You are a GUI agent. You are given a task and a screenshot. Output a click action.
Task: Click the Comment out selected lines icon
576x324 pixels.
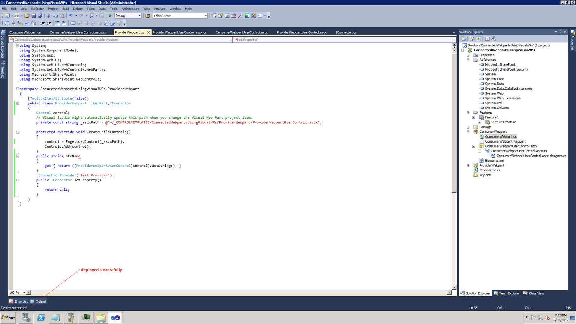pos(58,23)
